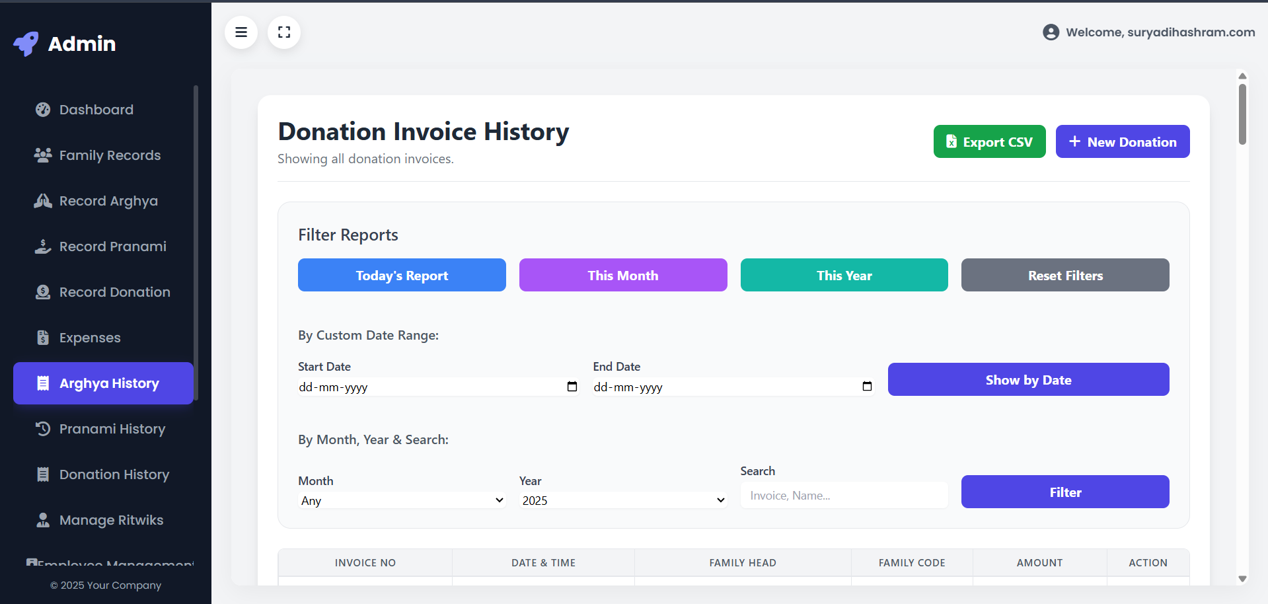This screenshot has height=604, width=1268.
Task: Open Family Records in sidebar
Action: click(x=110, y=155)
